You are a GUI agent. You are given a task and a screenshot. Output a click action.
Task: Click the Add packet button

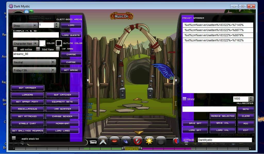[246, 123]
